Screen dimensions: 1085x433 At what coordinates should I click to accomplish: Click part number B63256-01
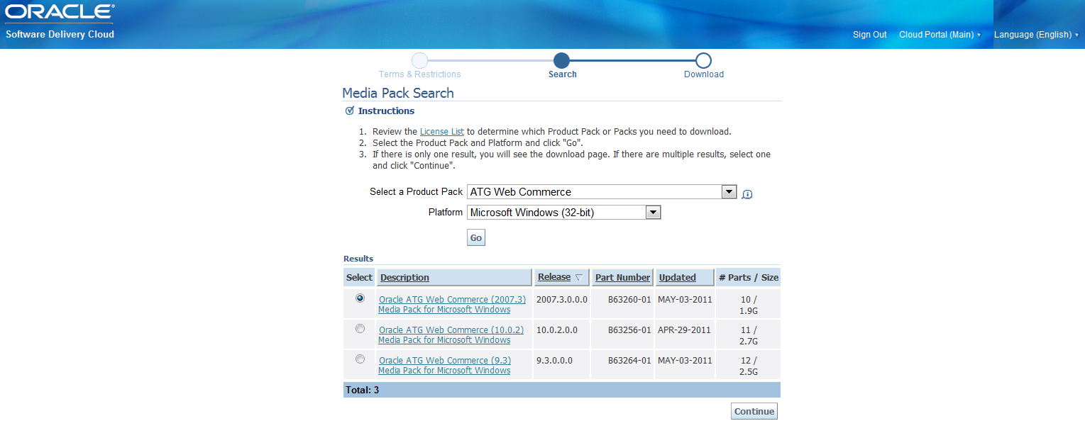click(629, 330)
